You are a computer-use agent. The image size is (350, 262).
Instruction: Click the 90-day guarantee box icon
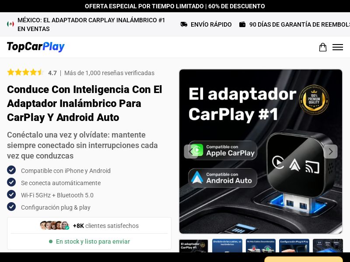(242, 24)
